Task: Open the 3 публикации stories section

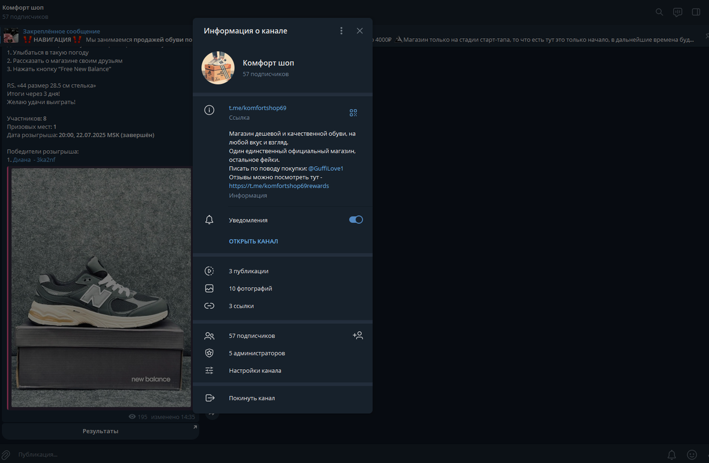Action: [x=283, y=271]
